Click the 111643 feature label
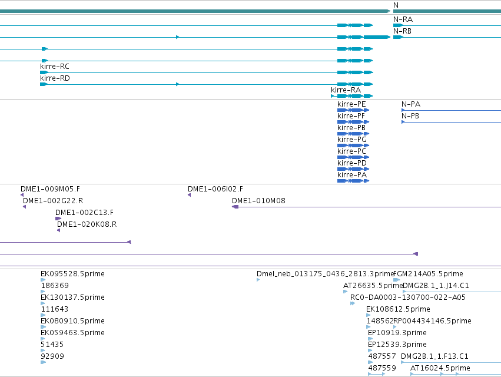501x377 pixels. (x=54, y=309)
